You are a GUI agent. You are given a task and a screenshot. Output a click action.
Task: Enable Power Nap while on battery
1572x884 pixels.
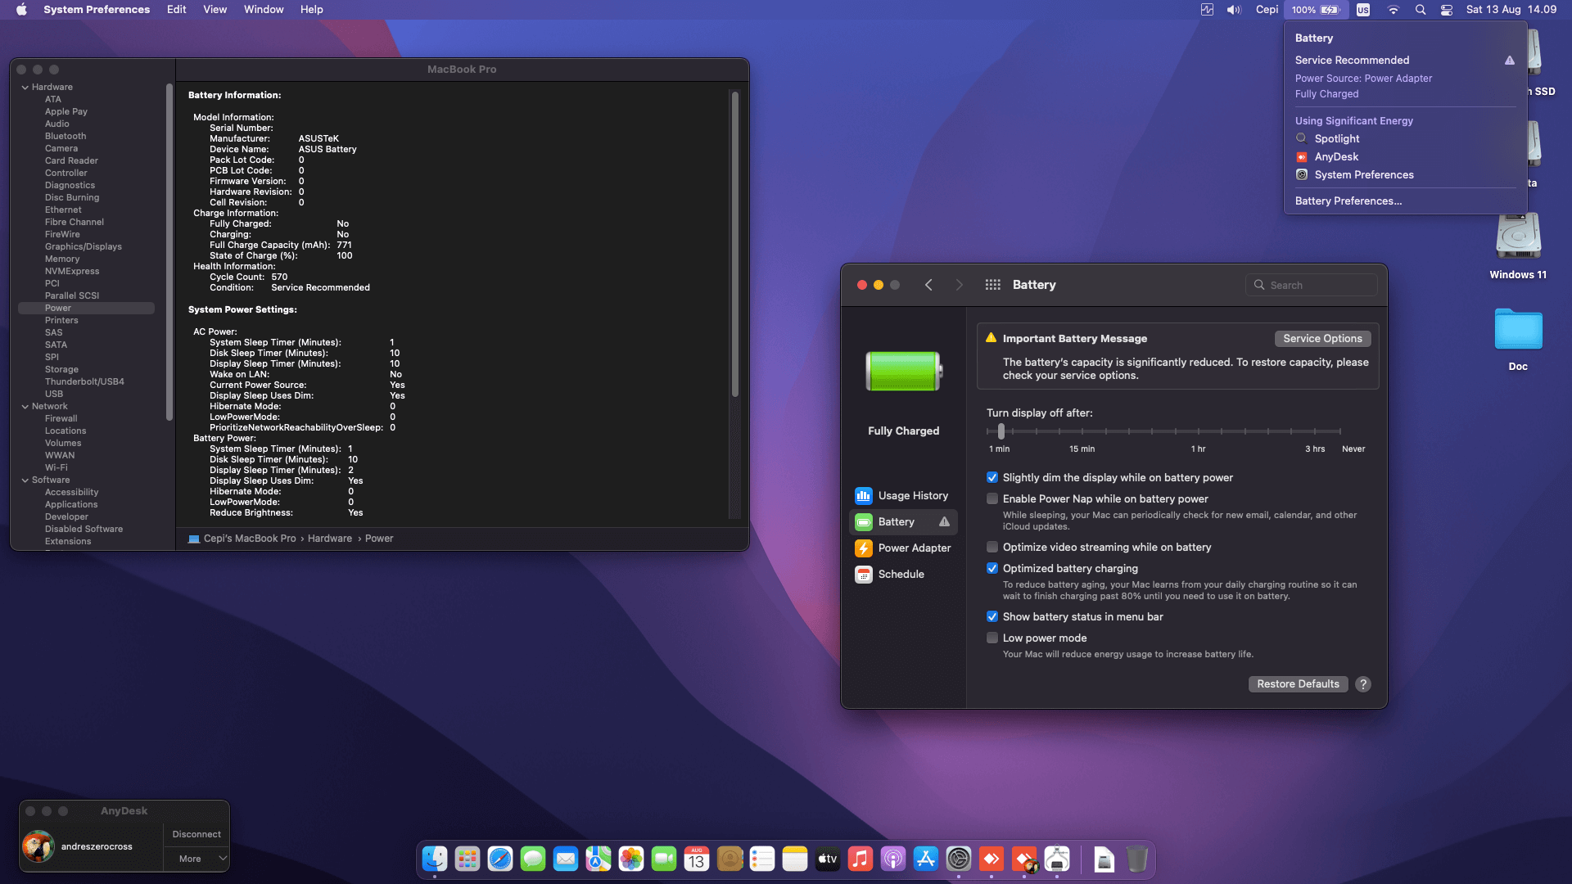point(992,498)
